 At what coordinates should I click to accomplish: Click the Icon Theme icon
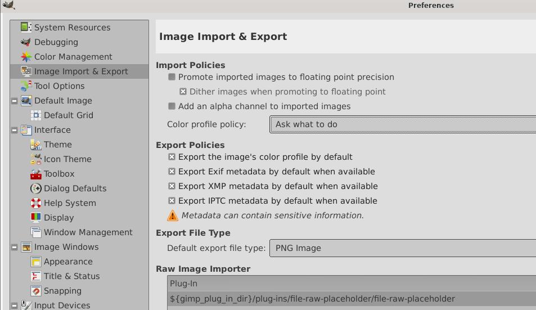tap(36, 159)
